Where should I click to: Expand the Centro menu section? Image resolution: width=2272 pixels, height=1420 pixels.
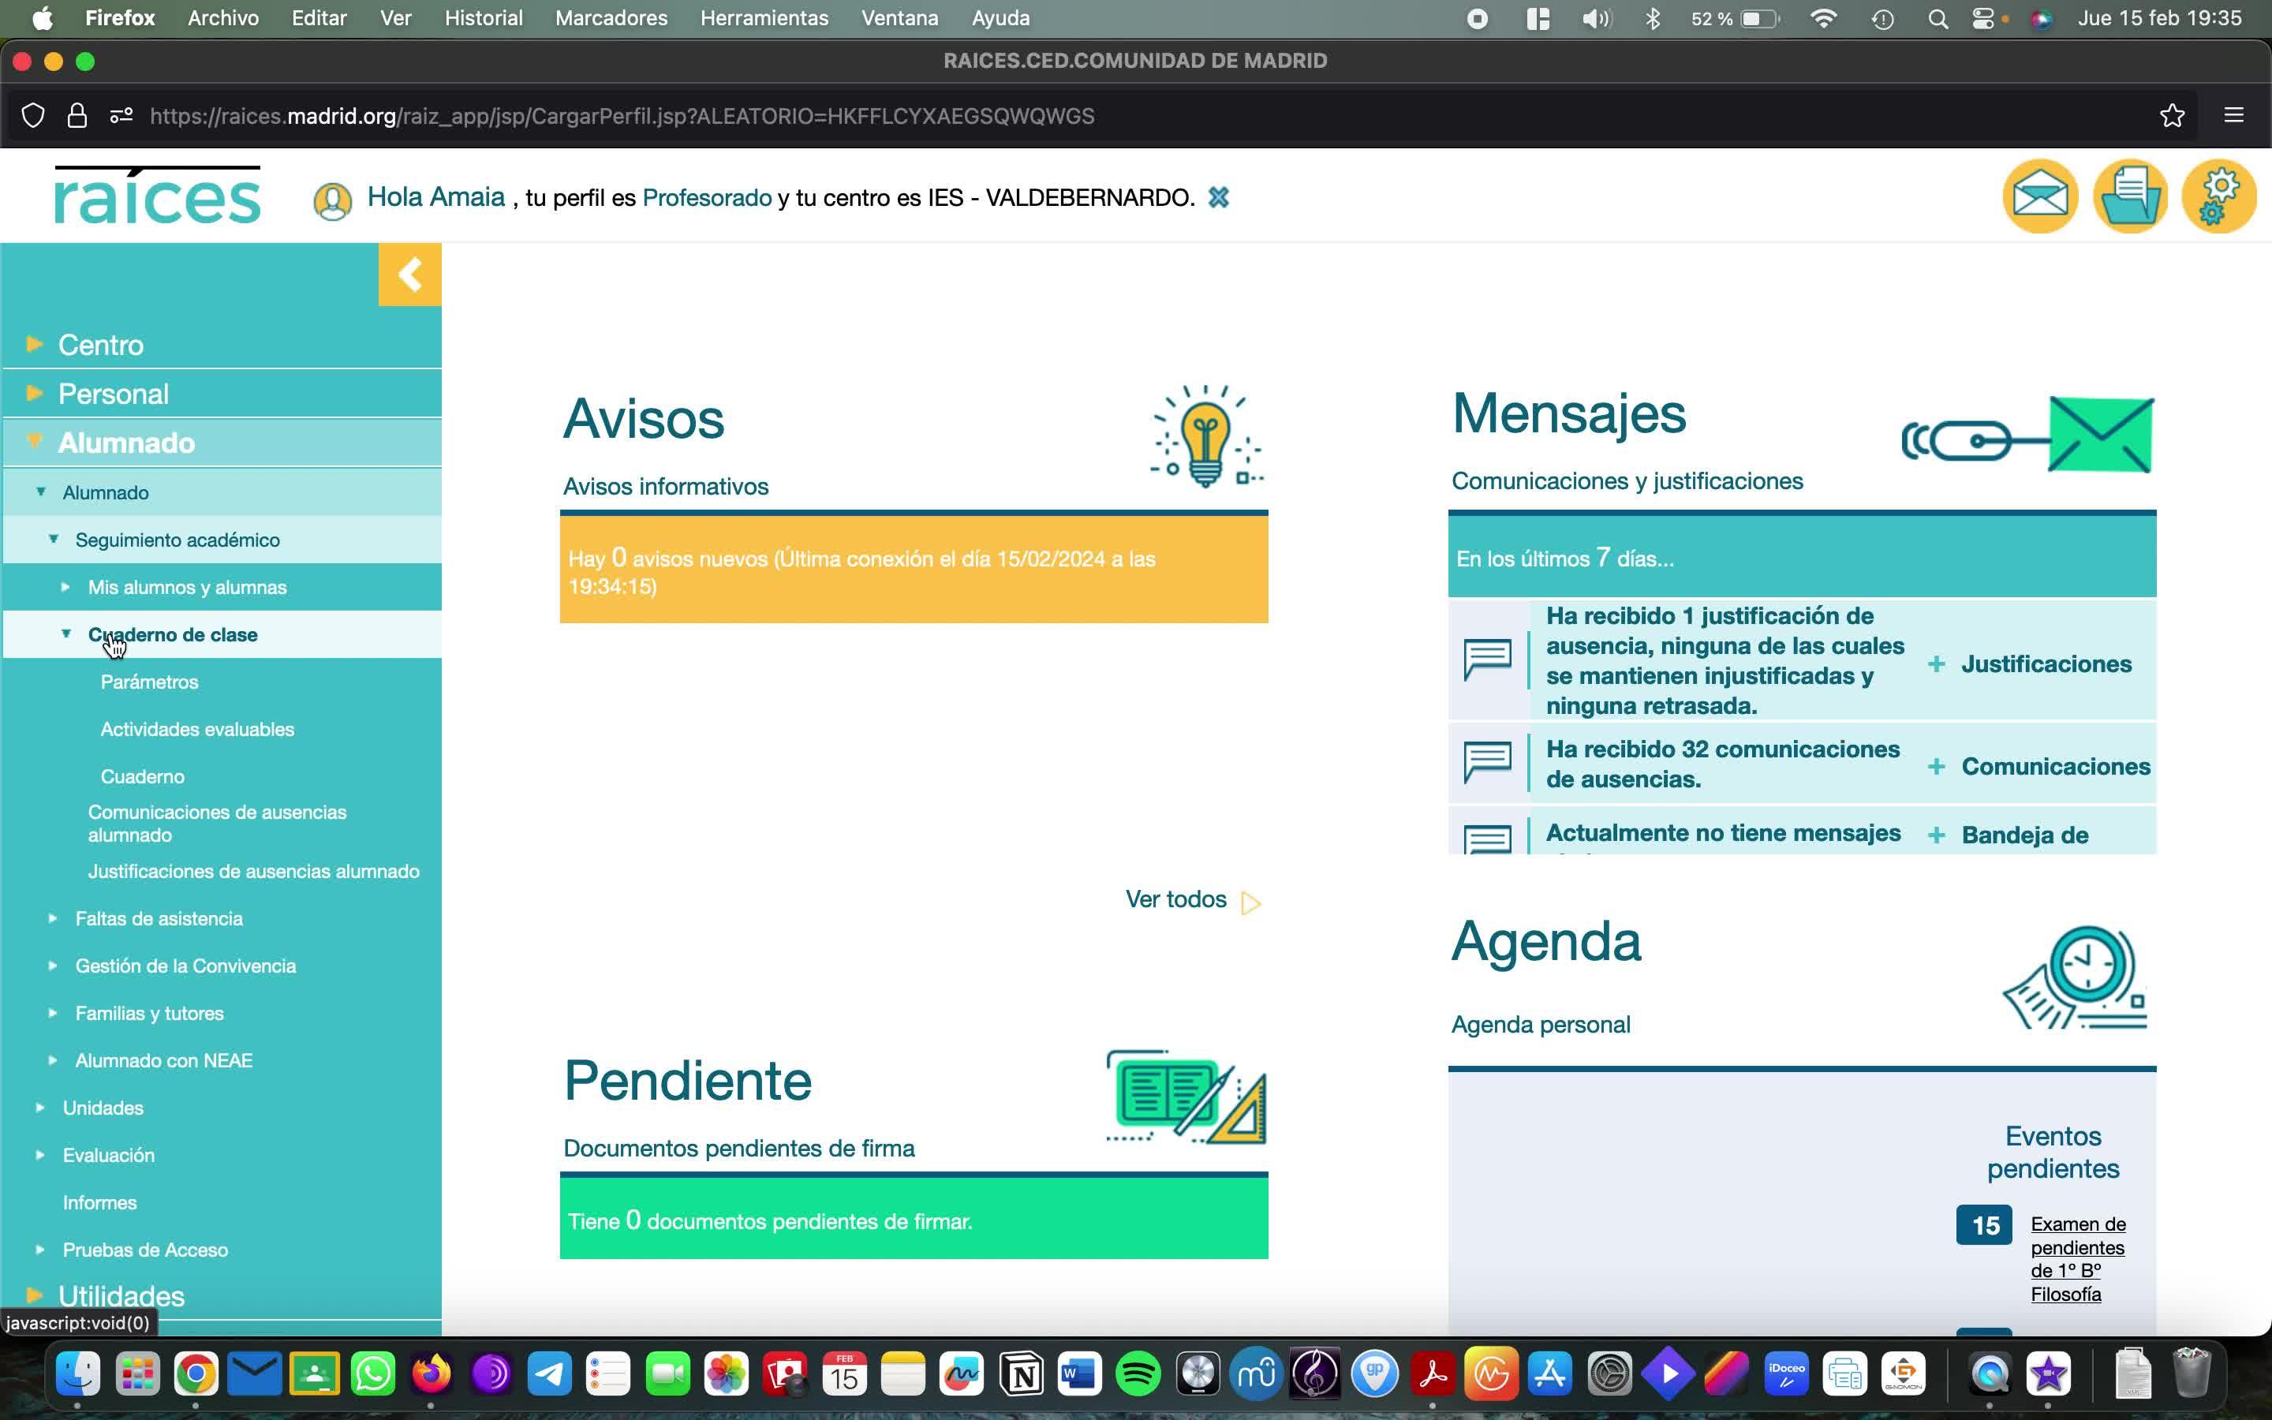[100, 345]
